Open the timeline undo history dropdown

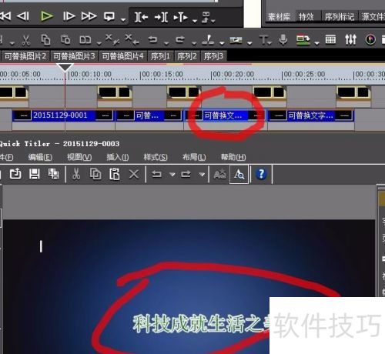click(x=166, y=43)
